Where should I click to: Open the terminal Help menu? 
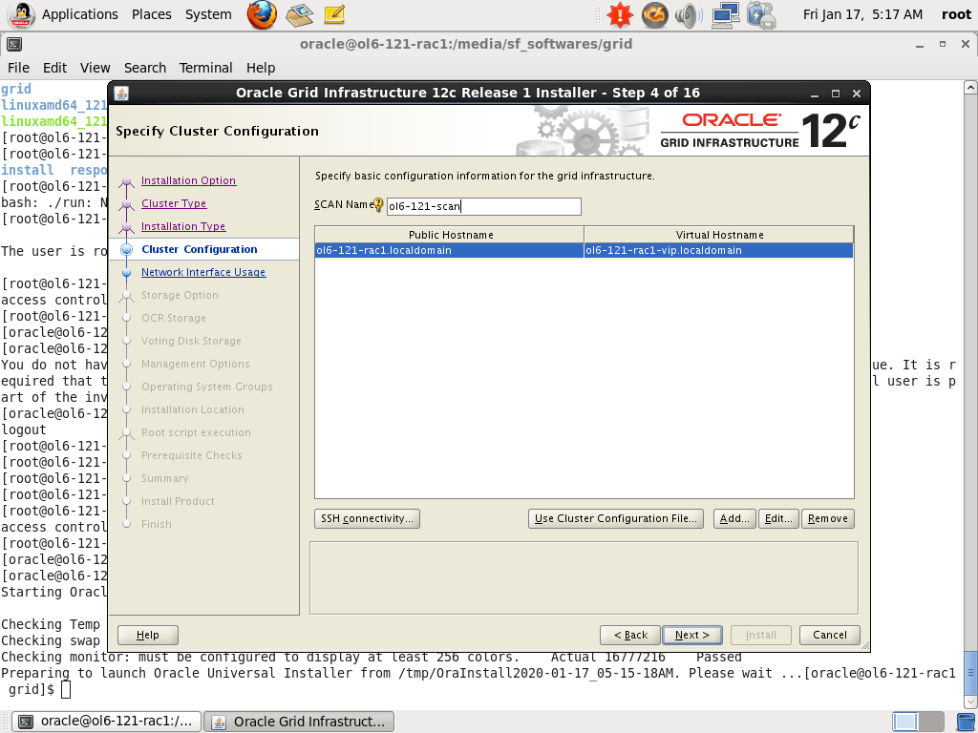261,68
